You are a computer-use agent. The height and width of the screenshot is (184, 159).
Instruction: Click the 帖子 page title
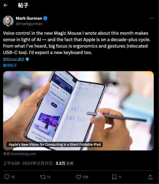coord(23,5)
